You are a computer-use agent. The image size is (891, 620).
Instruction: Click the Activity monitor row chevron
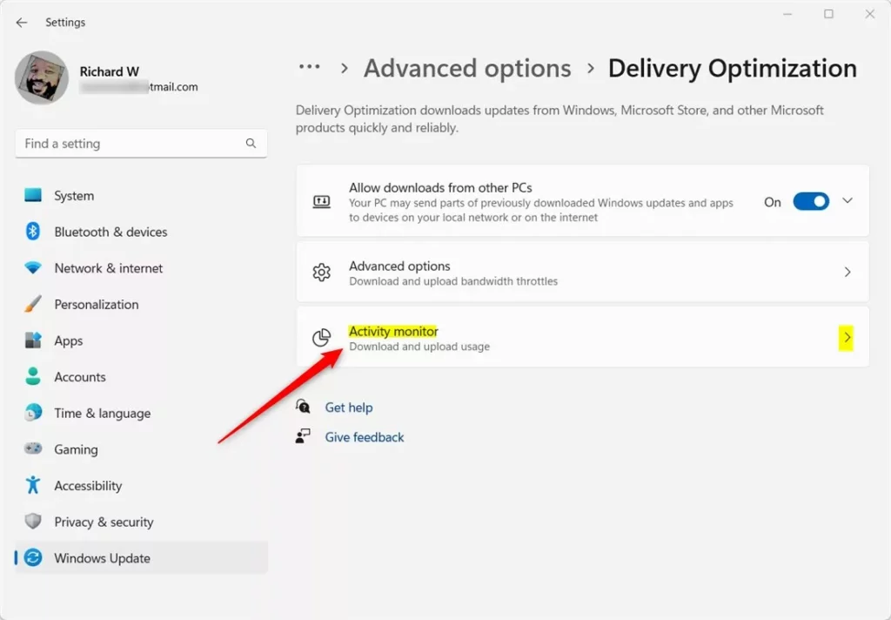pos(847,338)
